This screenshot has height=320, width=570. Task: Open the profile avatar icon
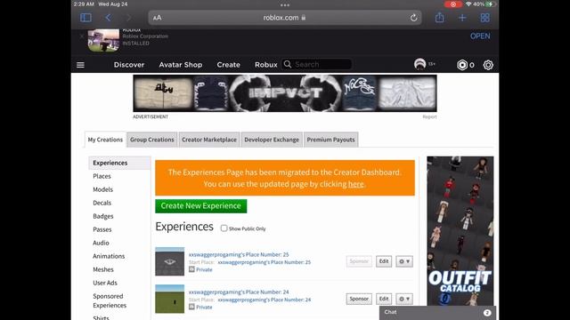(419, 64)
